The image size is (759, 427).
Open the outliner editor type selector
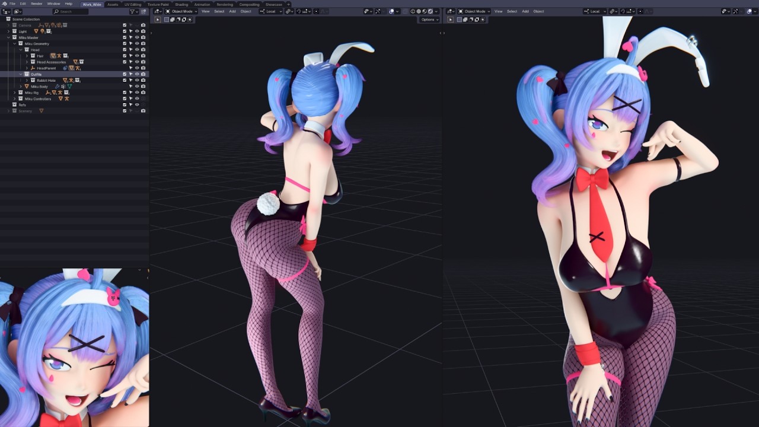point(7,11)
